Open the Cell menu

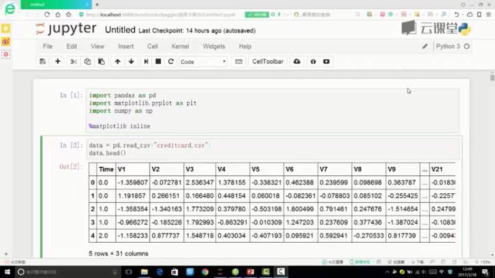click(152, 46)
